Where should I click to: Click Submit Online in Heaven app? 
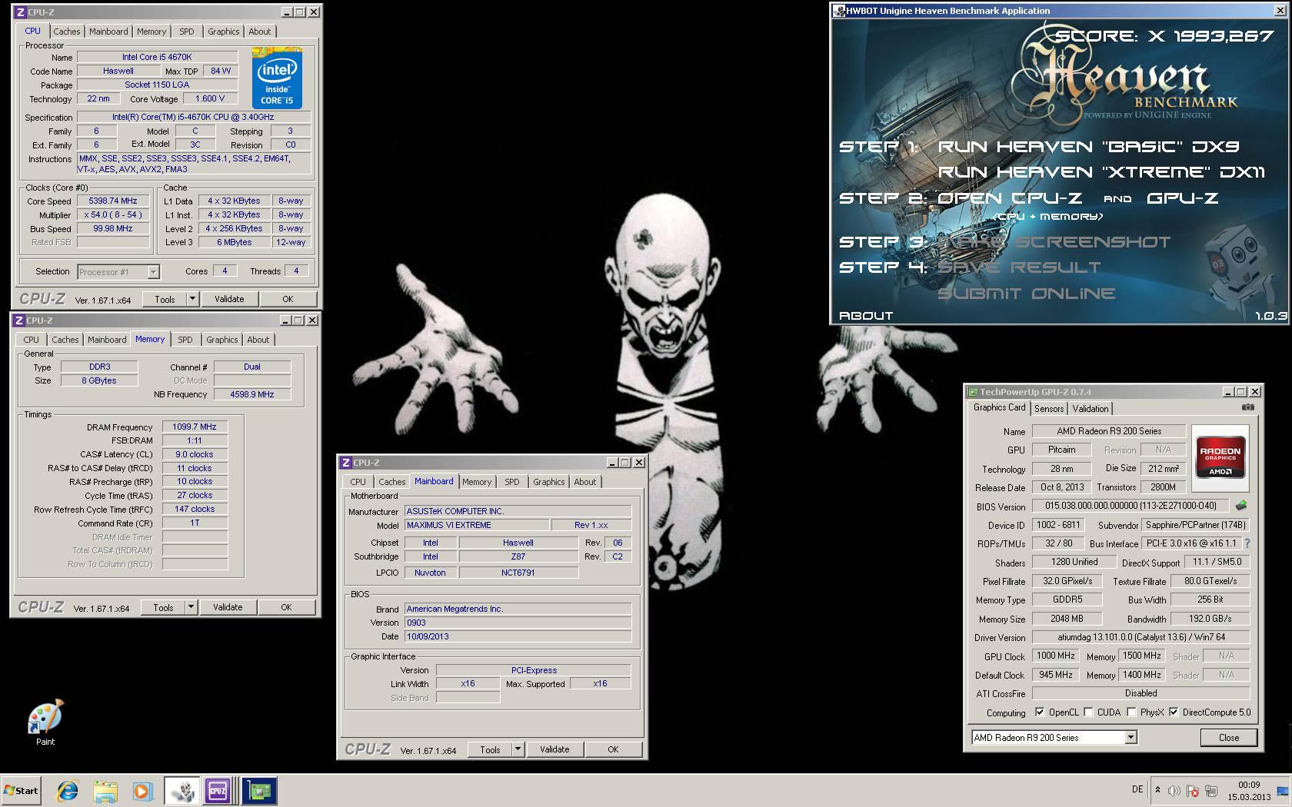pyautogui.click(x=1026, y=294)
